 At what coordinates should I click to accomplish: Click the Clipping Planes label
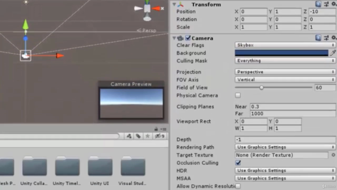pos(195,107)
